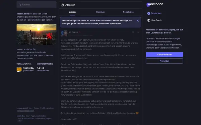Click the Konto erstellen button
Screen dimensions: 201x125
point(164,55)
